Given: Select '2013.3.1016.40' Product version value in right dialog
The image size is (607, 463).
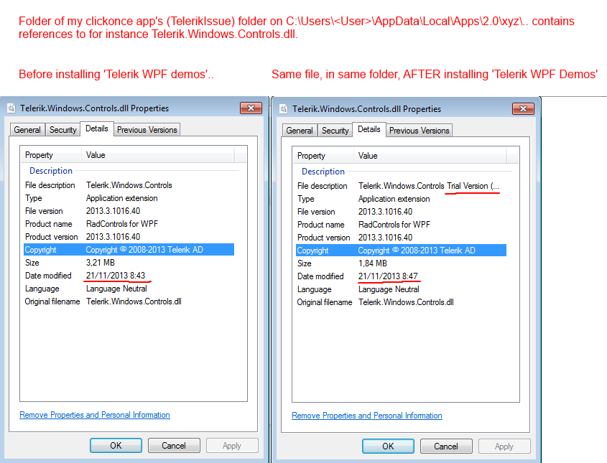Looking at the screenshot, I should point(385,238).
